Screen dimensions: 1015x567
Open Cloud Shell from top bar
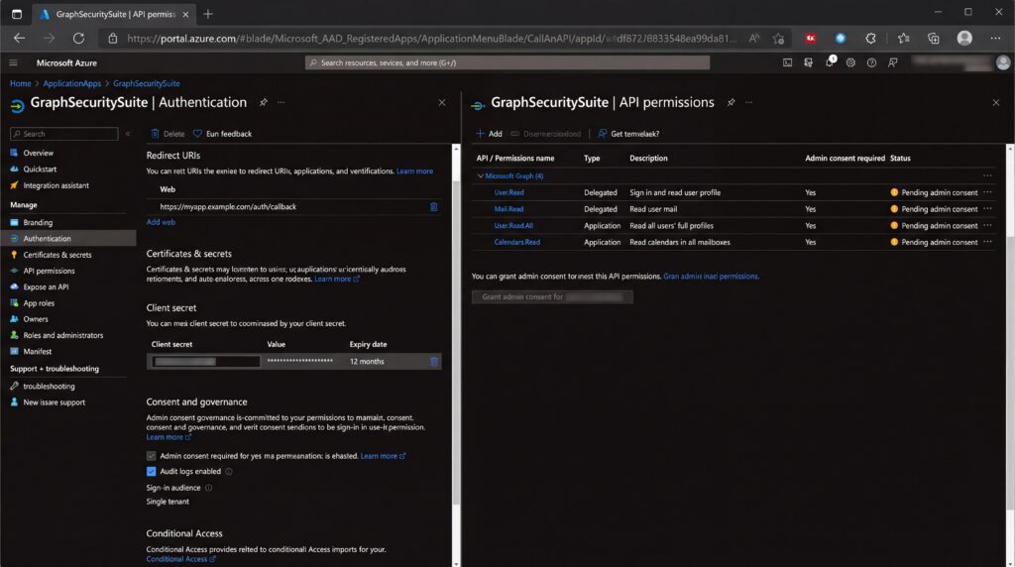point(787,62)
